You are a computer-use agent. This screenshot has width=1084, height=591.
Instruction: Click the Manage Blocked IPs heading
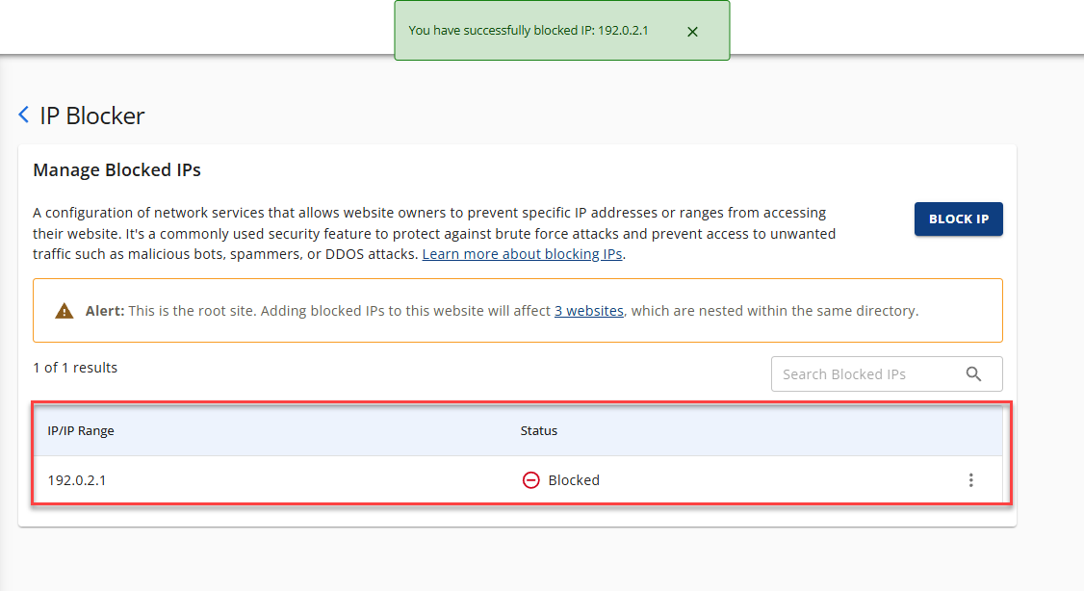coord(117,169)
